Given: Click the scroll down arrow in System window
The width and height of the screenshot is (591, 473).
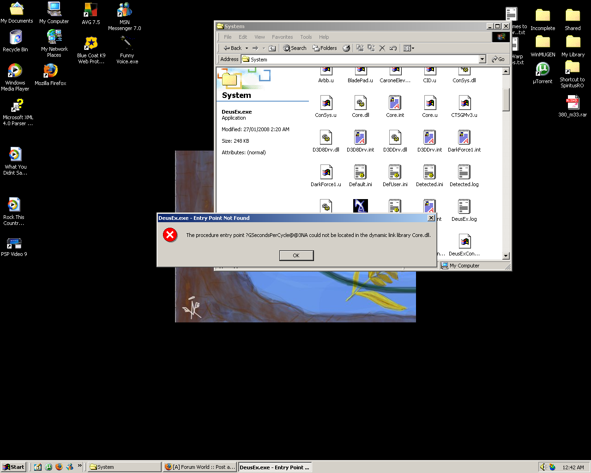Looking at the screenshot, I should [x=506, y=256].
